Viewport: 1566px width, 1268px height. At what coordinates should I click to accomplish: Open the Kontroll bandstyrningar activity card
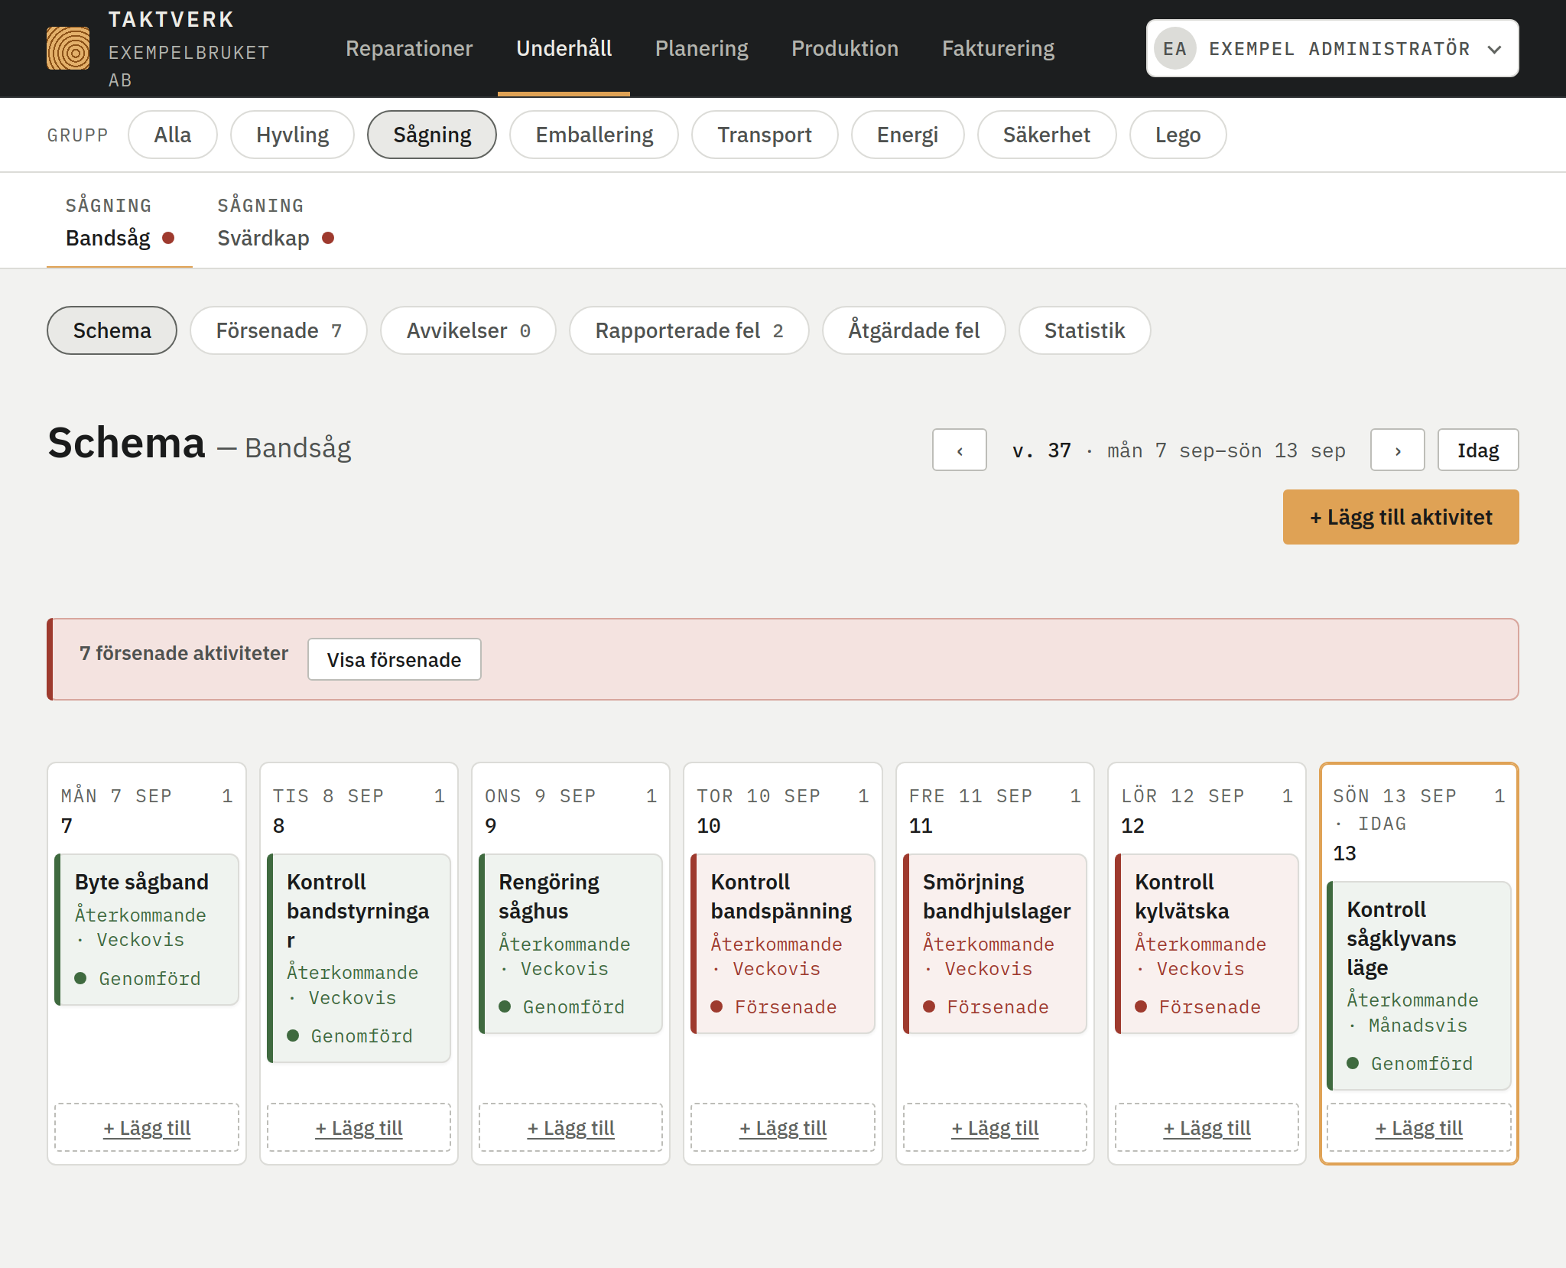[359, 958]
